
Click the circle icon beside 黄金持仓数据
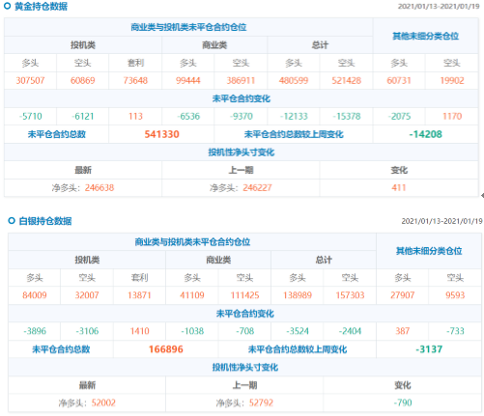tap(8, 6)
